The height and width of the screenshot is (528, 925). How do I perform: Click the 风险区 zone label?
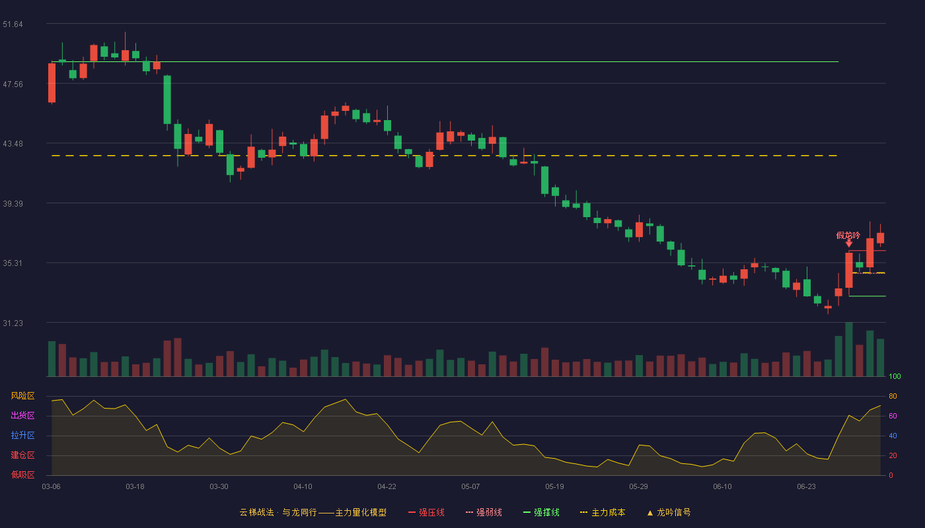[22, 396]
